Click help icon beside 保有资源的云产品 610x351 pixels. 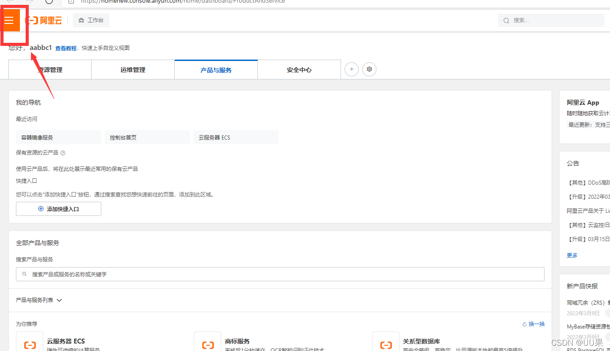(63, 153)
